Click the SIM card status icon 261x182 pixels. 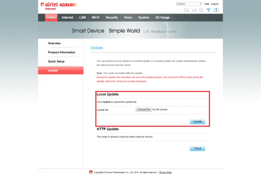click(x=186, y=10)
